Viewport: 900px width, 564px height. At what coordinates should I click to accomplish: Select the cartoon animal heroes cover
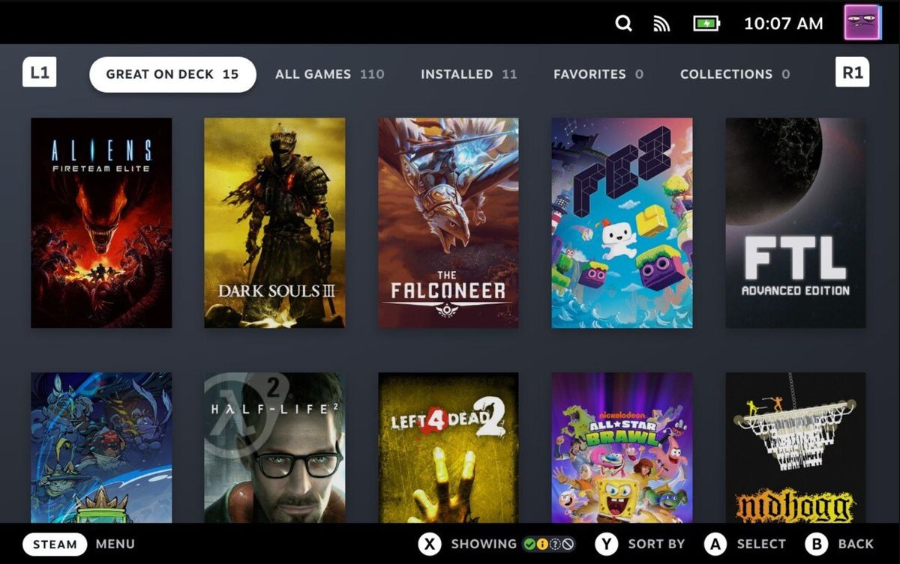101,448
